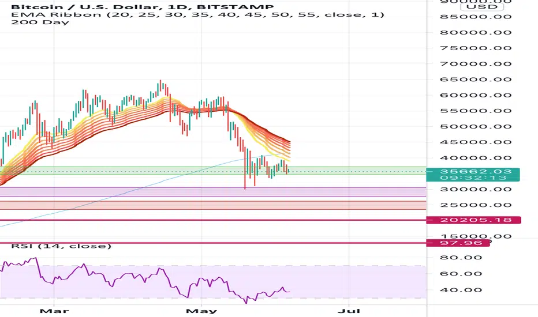Click the Bitcoin / U.S. Dollar chart title
The image size is (538, 317).
click(x=143, y=7)
